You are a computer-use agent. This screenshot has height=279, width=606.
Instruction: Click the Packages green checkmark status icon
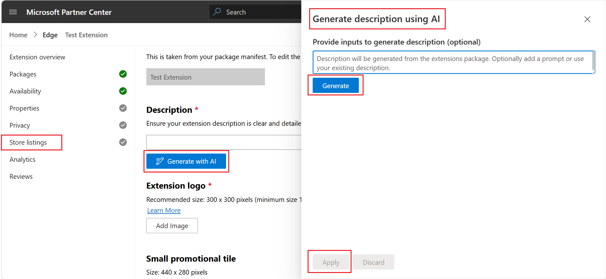tap(123, 74)
